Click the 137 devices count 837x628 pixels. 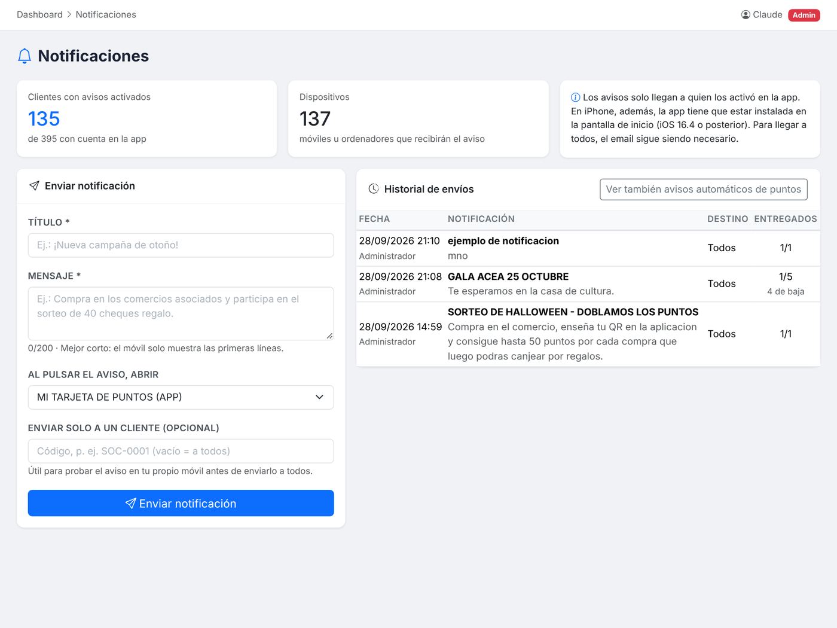point(315,118)
